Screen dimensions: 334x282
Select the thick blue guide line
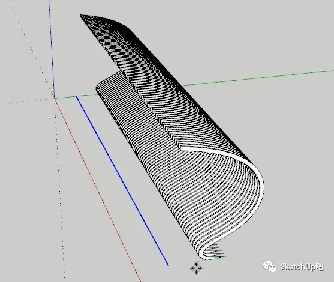122,181
